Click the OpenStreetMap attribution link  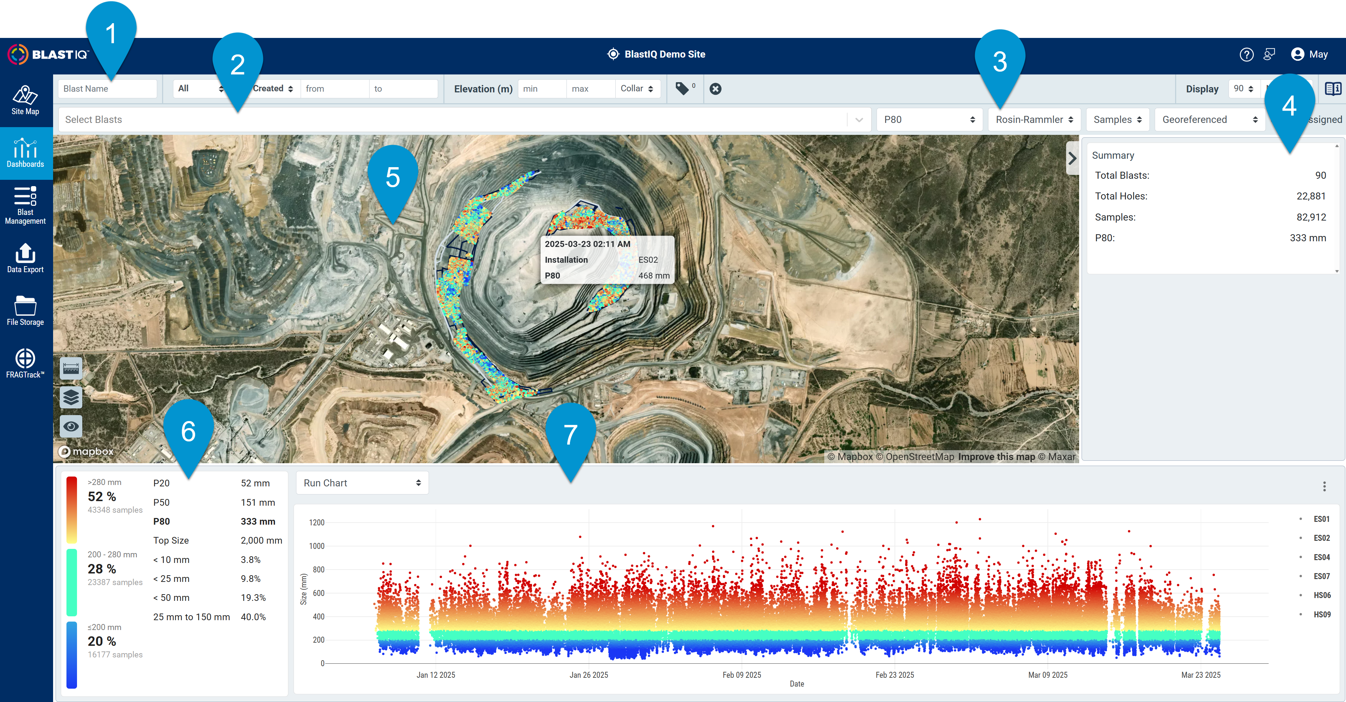[x=915, y=457]
